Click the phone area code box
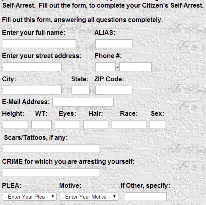 [105, 67]
